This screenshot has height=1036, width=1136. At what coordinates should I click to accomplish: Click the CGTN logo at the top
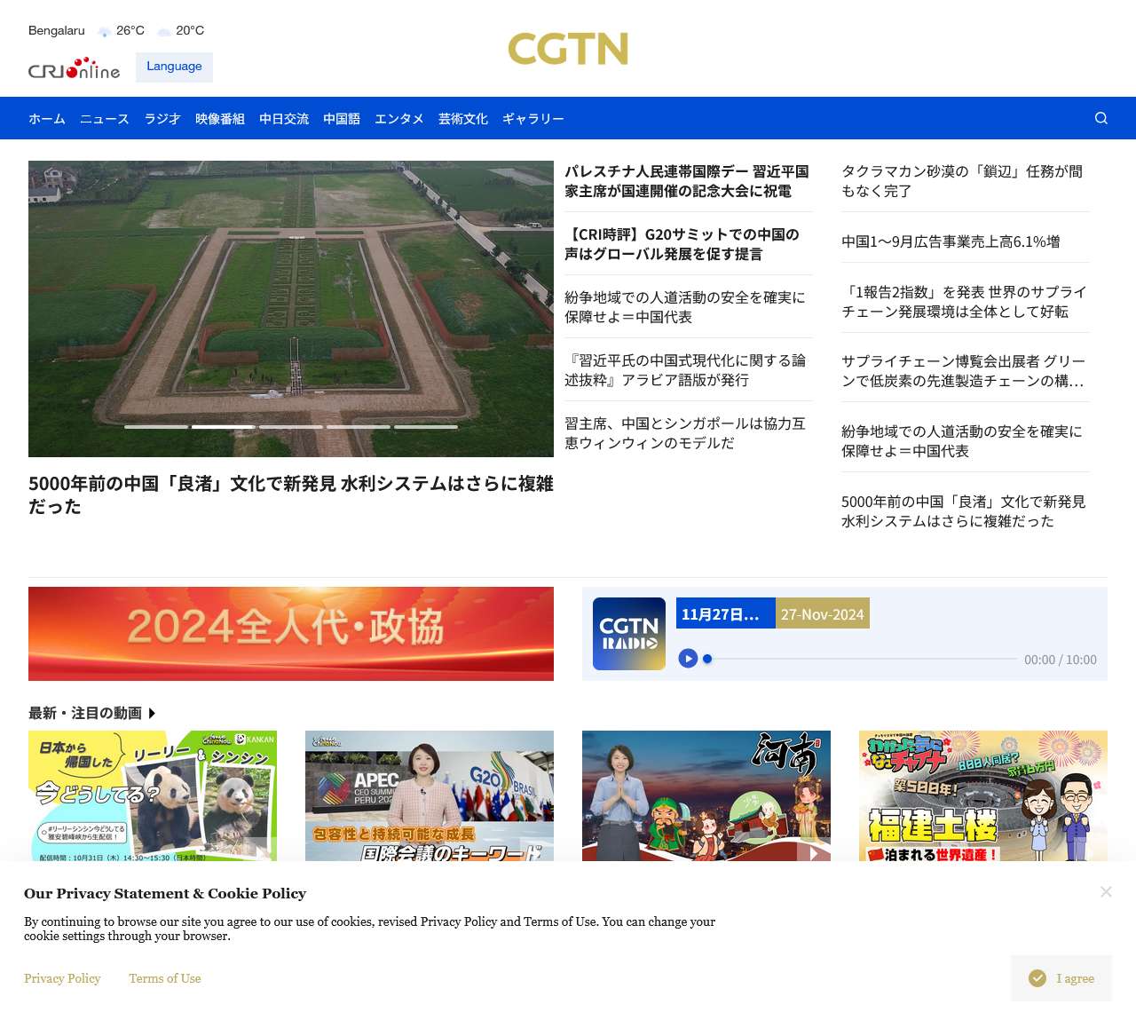point(567,51)
